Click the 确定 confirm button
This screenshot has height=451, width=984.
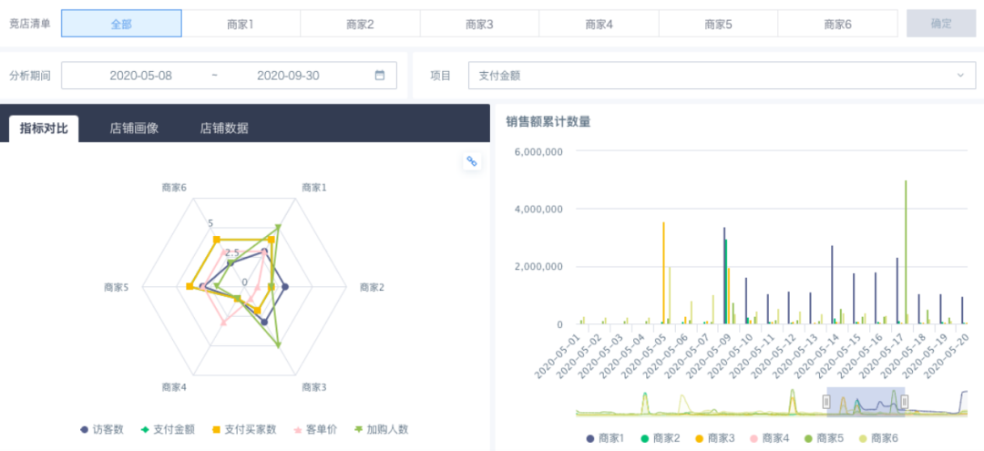click(x=940, y=24)
